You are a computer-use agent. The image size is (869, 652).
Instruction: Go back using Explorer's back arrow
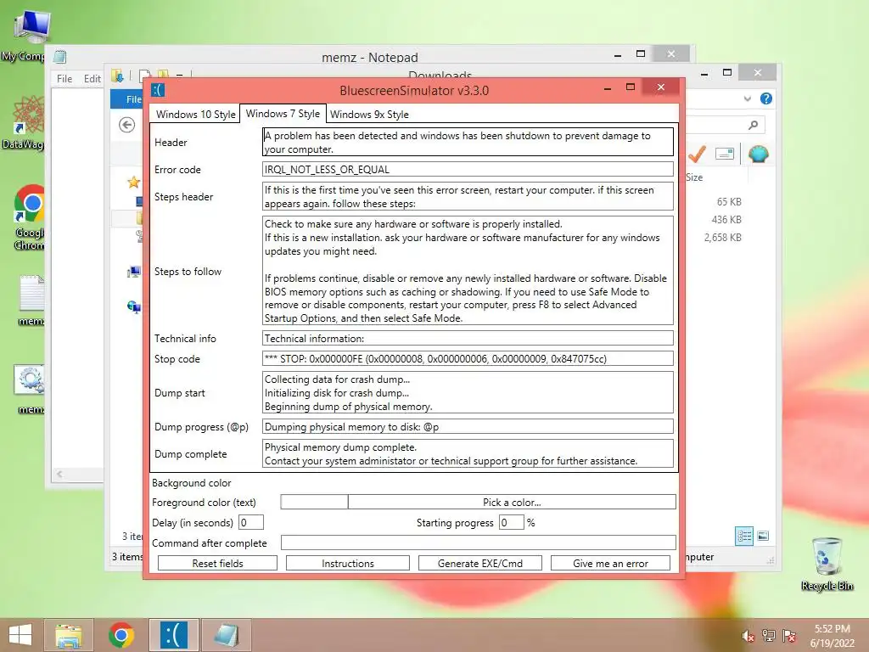pos(127,125)
